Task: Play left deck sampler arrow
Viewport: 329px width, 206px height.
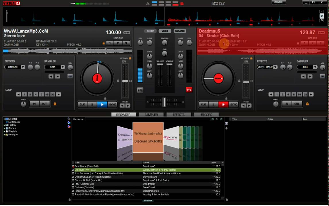Action: pos(57,77)
